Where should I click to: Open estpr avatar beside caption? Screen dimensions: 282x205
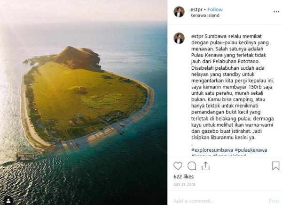point(179,38)
